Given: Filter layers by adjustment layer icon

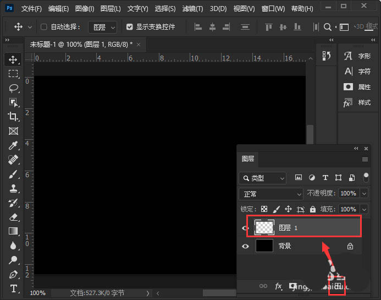Looking at the screenshot, I should tap(312, 178).
